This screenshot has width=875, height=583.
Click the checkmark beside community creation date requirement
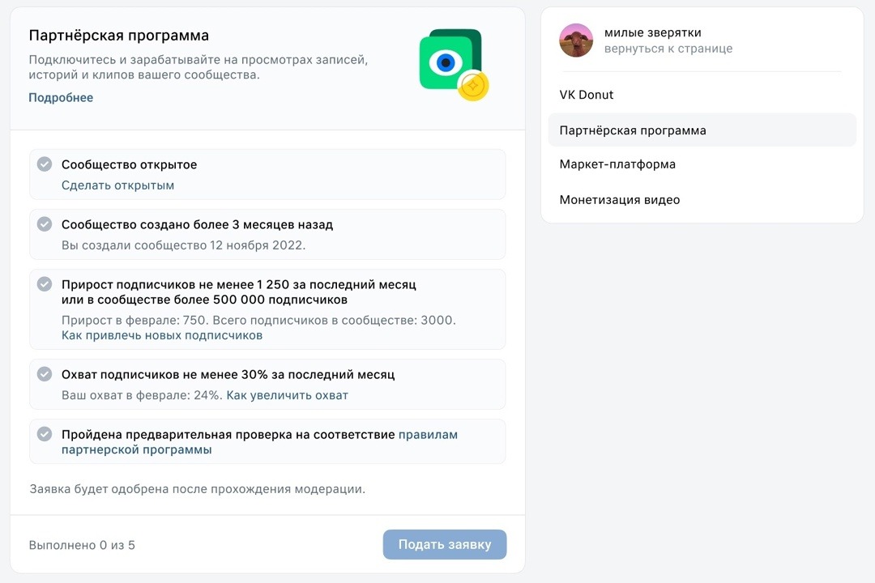click(x=45, y=224)
